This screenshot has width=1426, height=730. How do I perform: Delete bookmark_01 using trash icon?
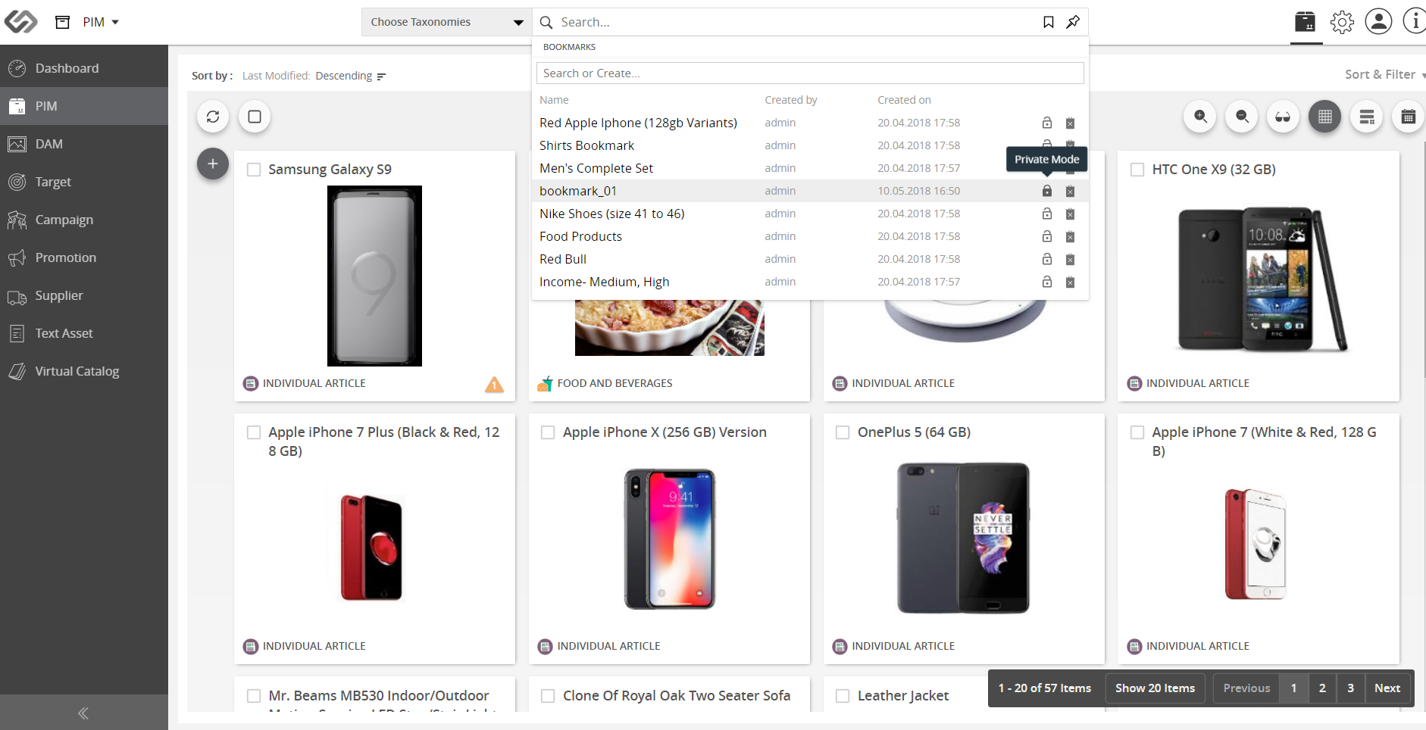click(1070, 192)
